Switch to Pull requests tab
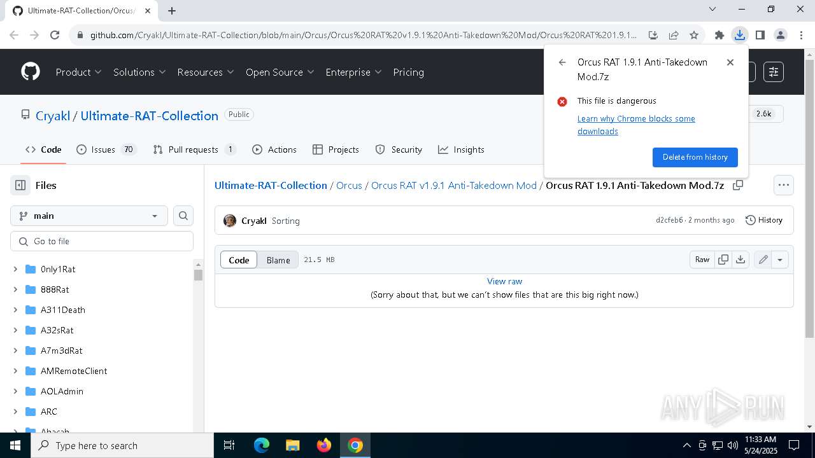 [194, 149]
